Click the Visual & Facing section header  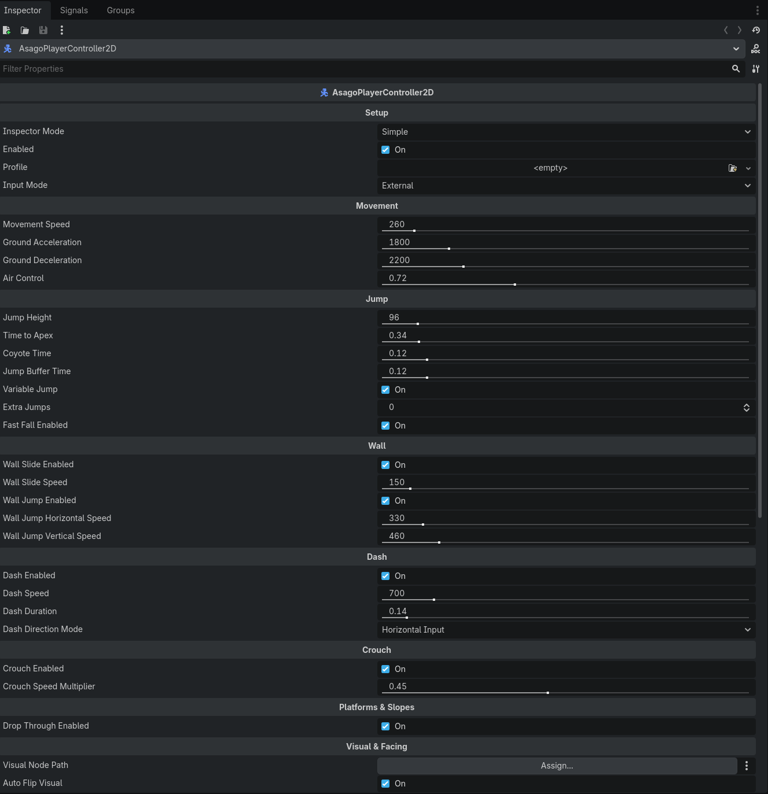(x=377, y=747)
